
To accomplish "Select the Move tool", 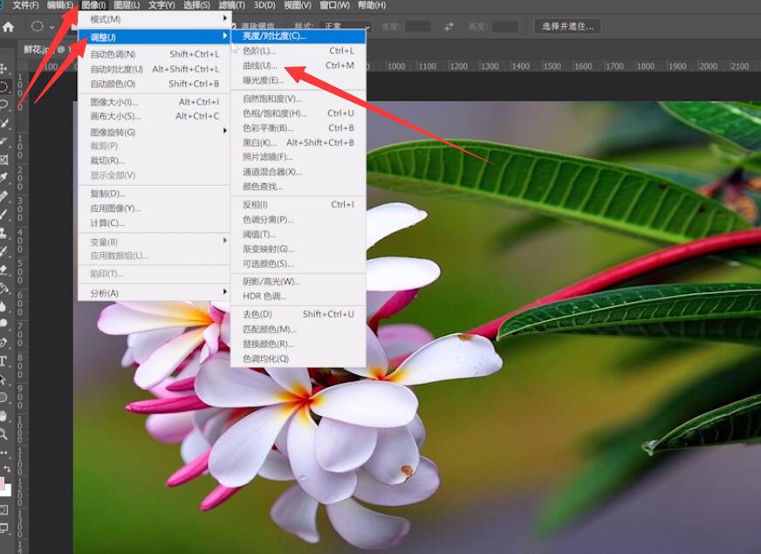I will (x=3, y=68).
